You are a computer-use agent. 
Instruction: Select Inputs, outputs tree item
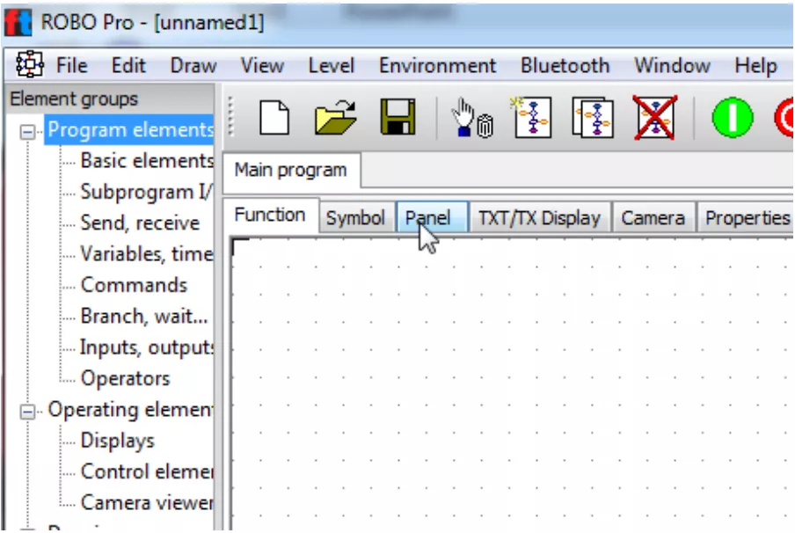(147, 348)
